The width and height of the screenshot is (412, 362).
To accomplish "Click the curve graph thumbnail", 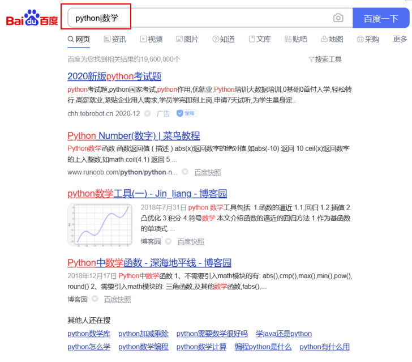I will click(100, 225).
